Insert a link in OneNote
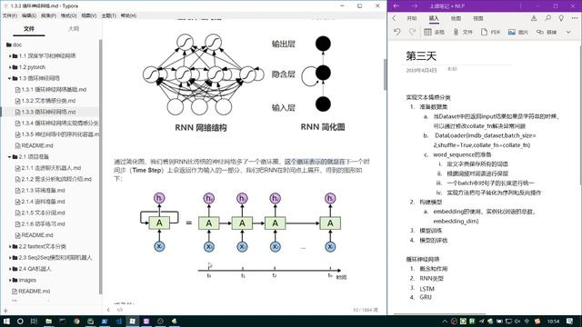The width and height of the screenshot is (582, 327). [x=547, y=33]
